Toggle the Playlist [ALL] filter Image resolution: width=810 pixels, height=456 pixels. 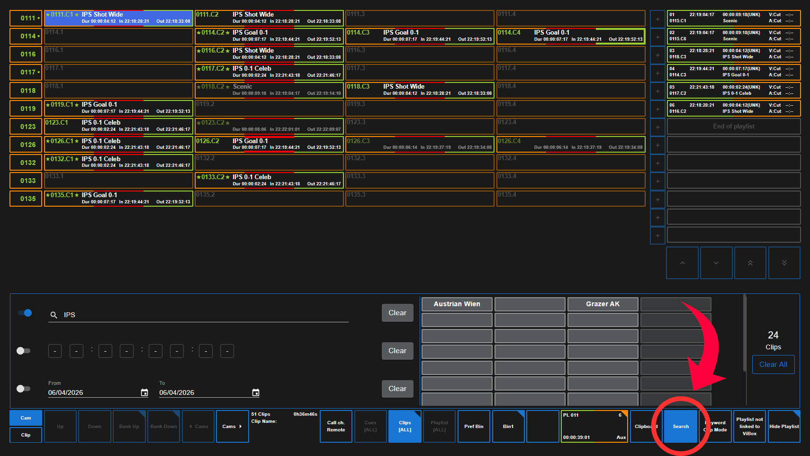point(440,427)
